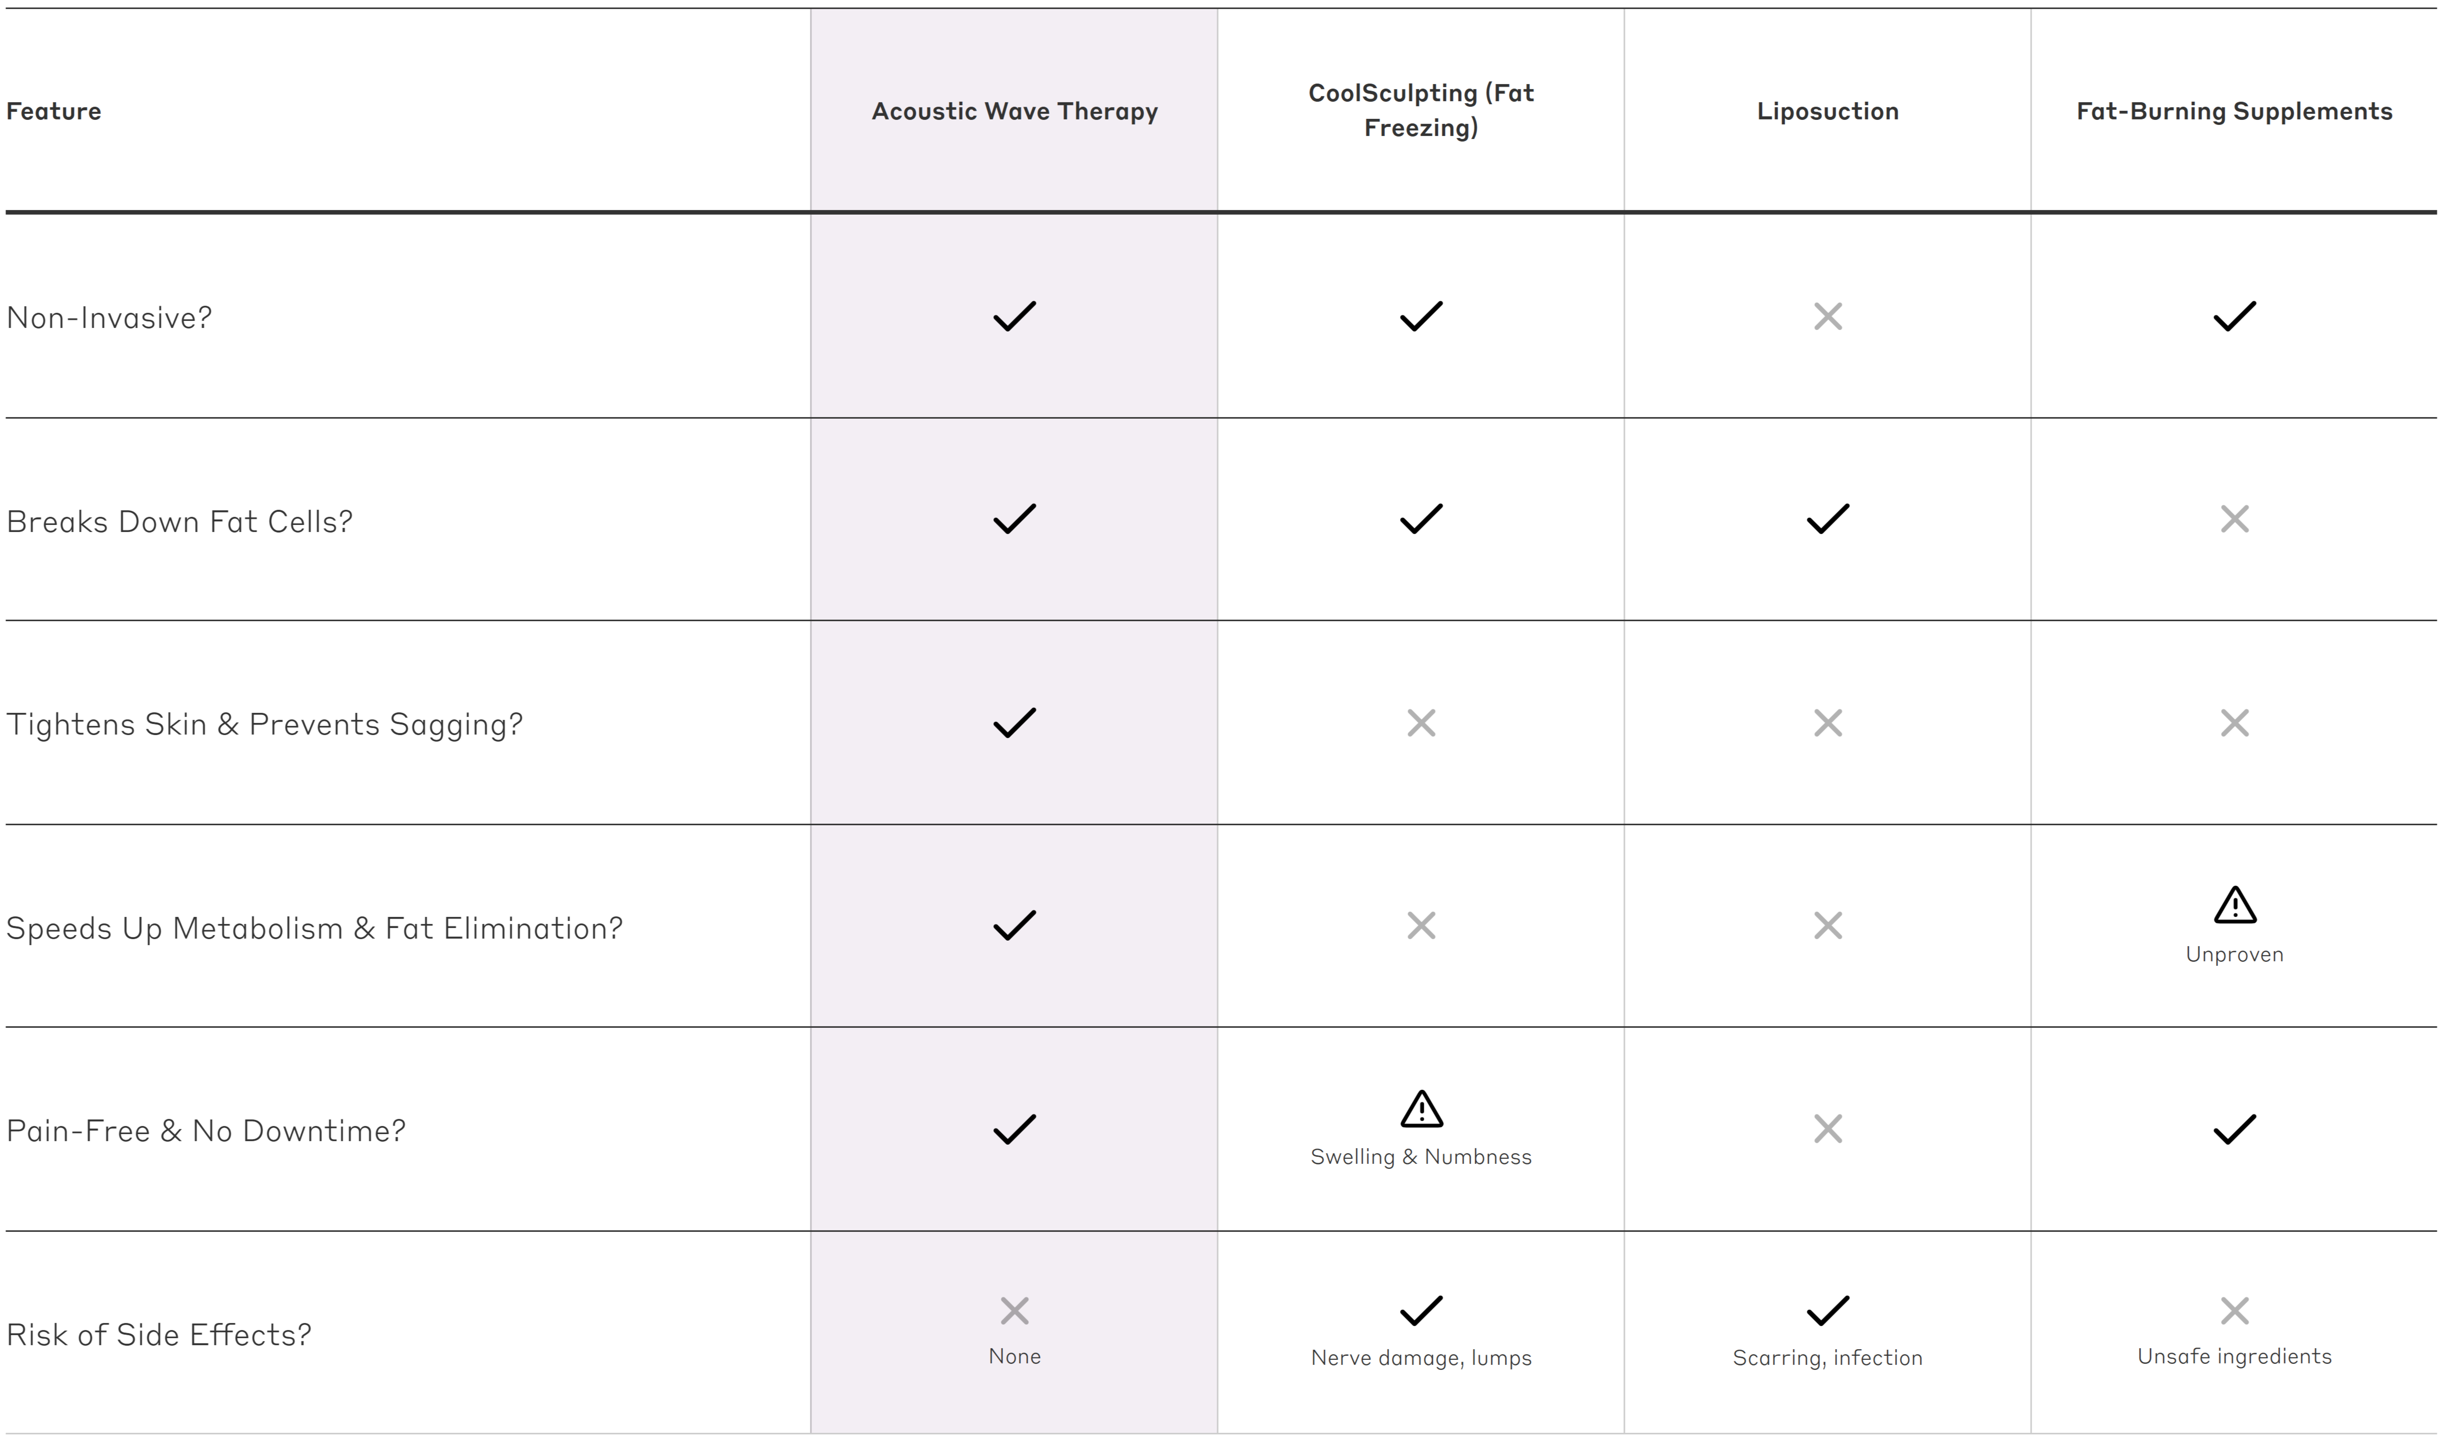The height and width of the screenshot is (1444, 2449).
Task: Click Fat-Burning Supplements Pain-Free checkmark
Action: 2234,1129
